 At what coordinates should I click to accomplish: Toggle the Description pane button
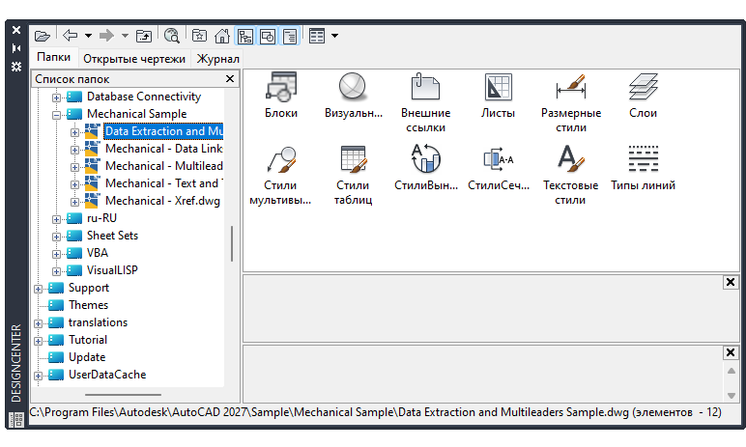(x=290, y=36)
